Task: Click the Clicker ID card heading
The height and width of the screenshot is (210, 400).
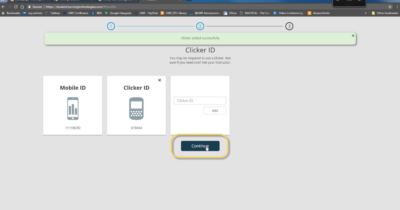Action: 136,88
